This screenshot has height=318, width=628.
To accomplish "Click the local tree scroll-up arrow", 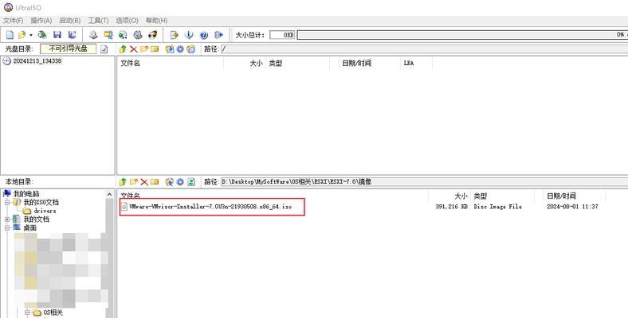I will tap(110, 194).
